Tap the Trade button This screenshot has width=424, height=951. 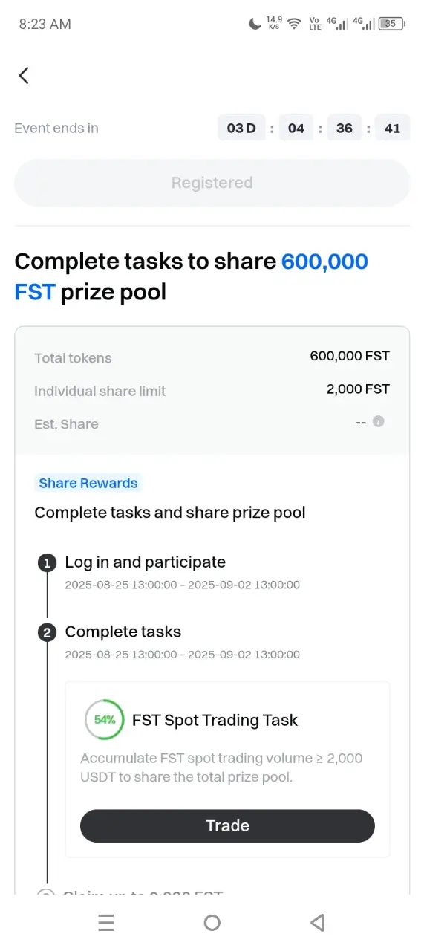pos(227,825)
